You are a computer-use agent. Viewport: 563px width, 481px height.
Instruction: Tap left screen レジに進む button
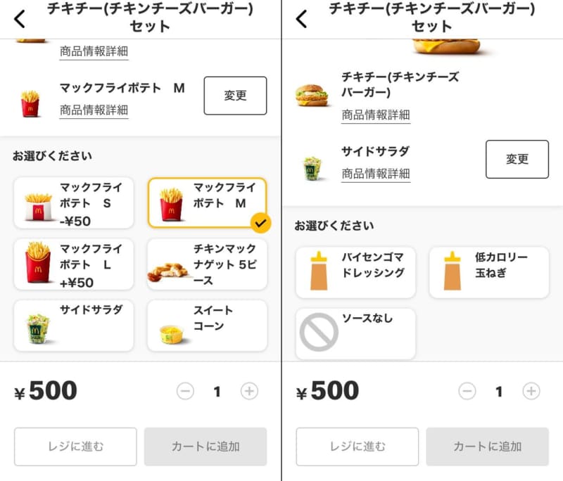(75, 447)
